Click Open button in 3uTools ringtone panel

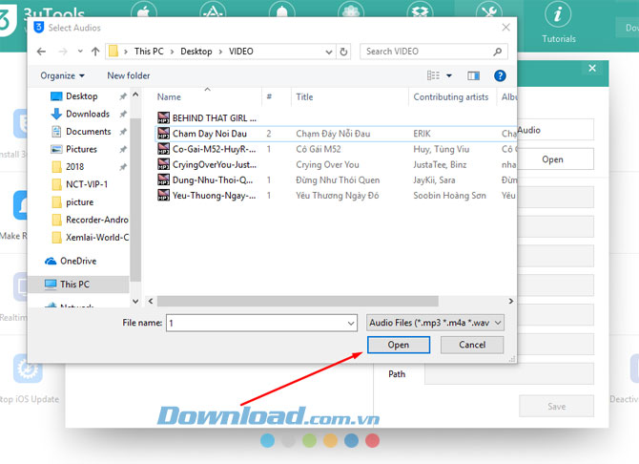pos(552,159)
